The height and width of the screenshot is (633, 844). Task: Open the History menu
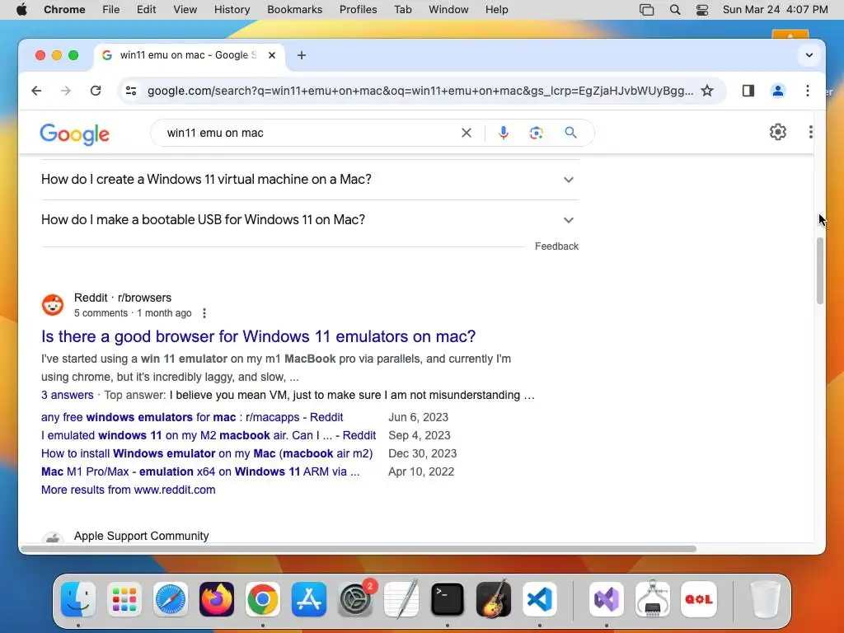pyautogui.click(x=232, y=10)
